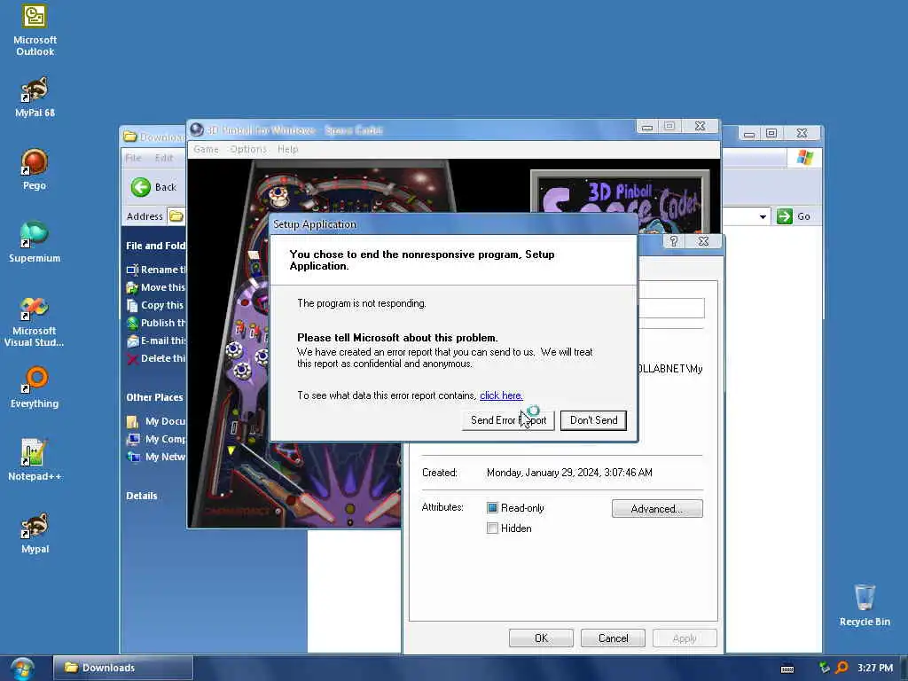Click Send Error Report button

[x=508, y=420]
